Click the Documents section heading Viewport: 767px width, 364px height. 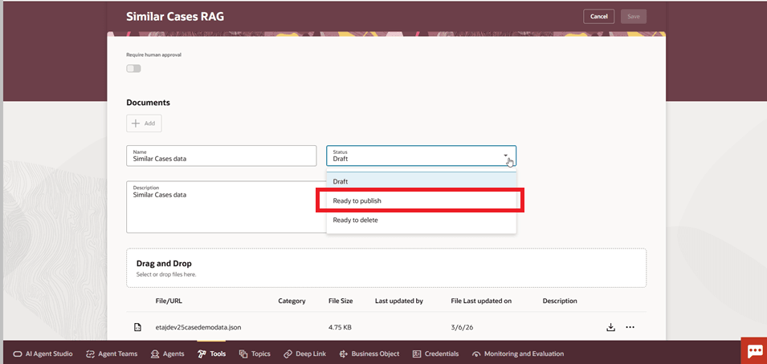coord(149,103)
